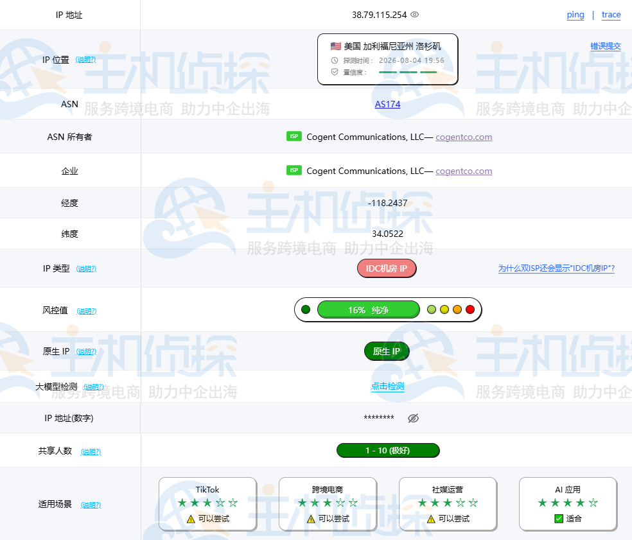Click the yellow risk dot
Image resolution: width=632 pixels, height=540 pixels.
point(444,309)
